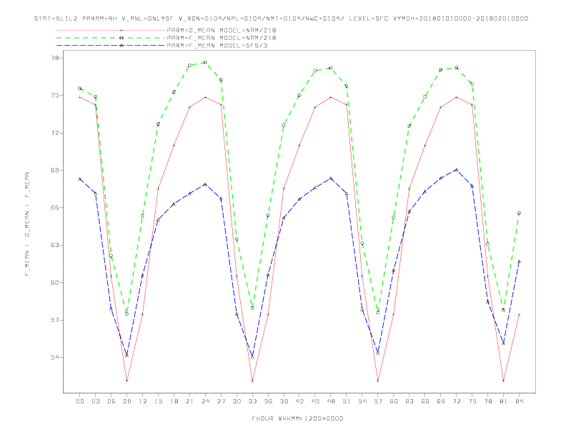Viewport: 566px width, 437px height.
Task: Click x-axis hour label 42
Action: coord(299,401)
